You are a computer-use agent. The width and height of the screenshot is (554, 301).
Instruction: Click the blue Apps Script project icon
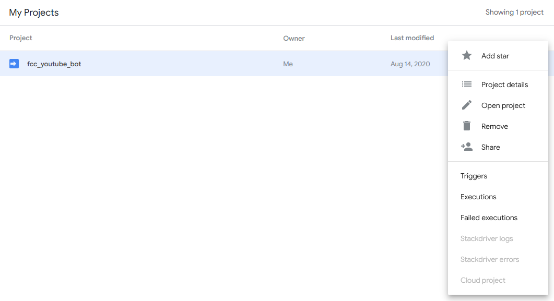coord(14,64)
